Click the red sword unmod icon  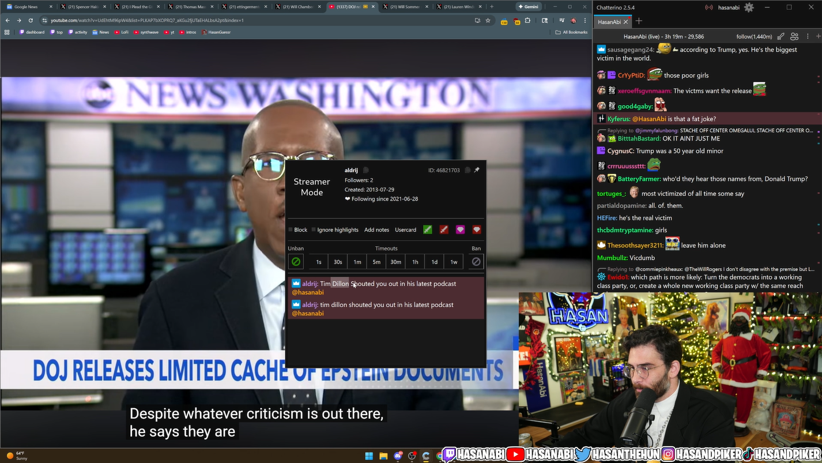(444, 229)
